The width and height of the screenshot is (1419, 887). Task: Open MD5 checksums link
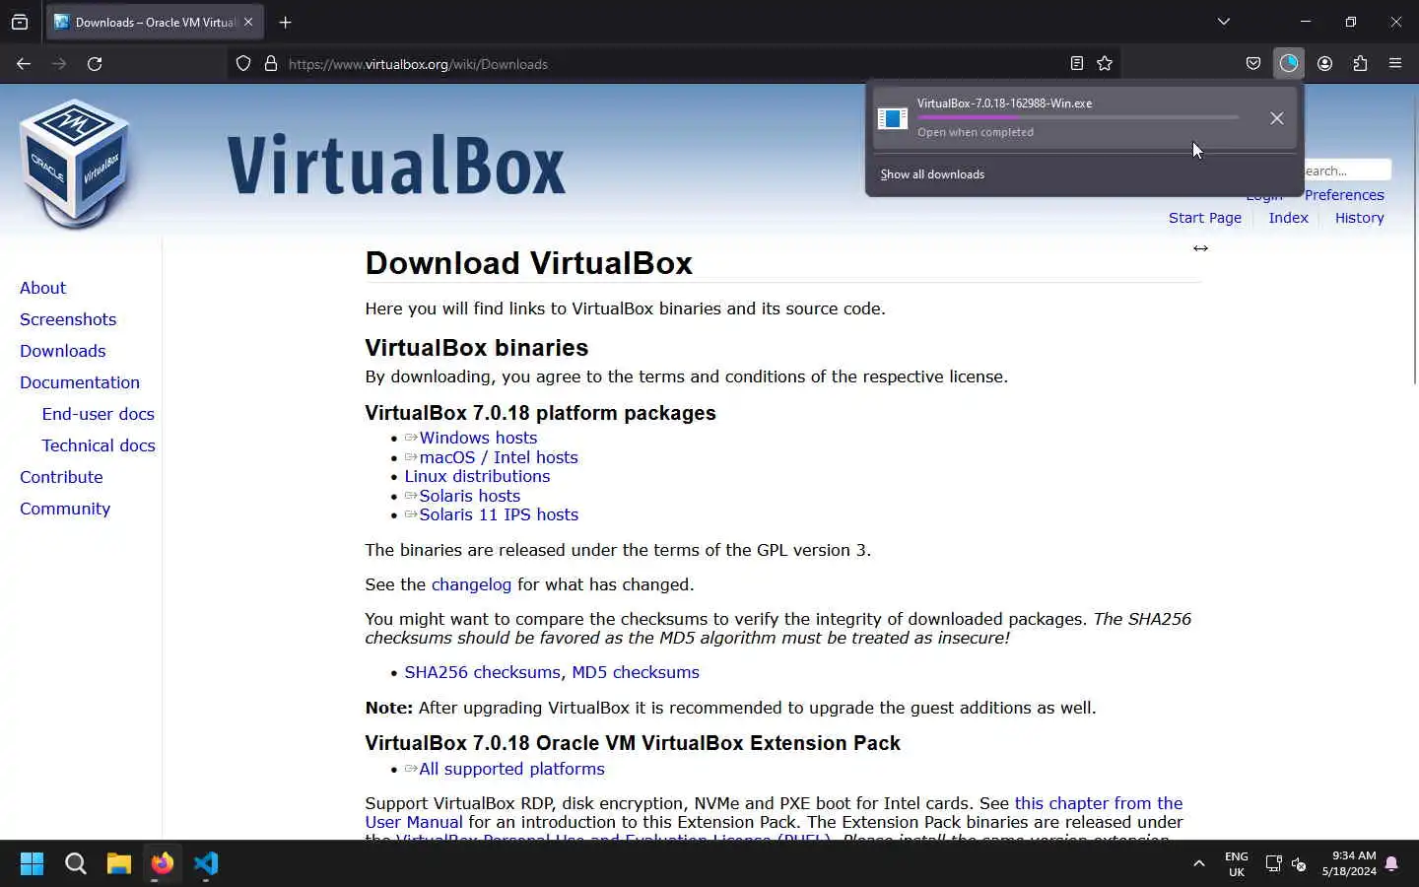636,672
